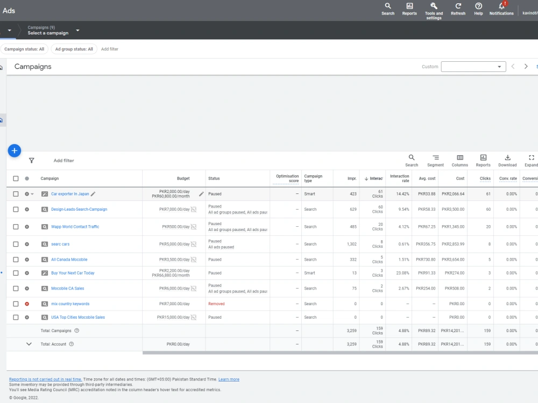Click Removed status of mix country keywords
This screenshot has width=538, height=403.
pos(216,304)
